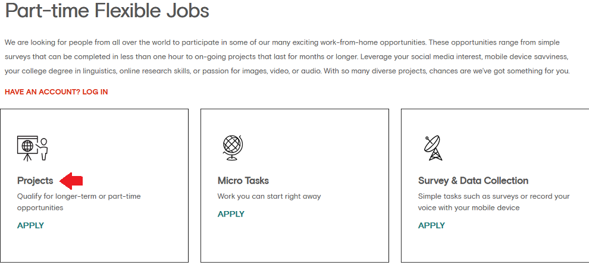Image resolution: width=589 pixels, height=264 pixels.
Task: Click the Part-time Flexible Jobs title
Action: pos(107,11)
